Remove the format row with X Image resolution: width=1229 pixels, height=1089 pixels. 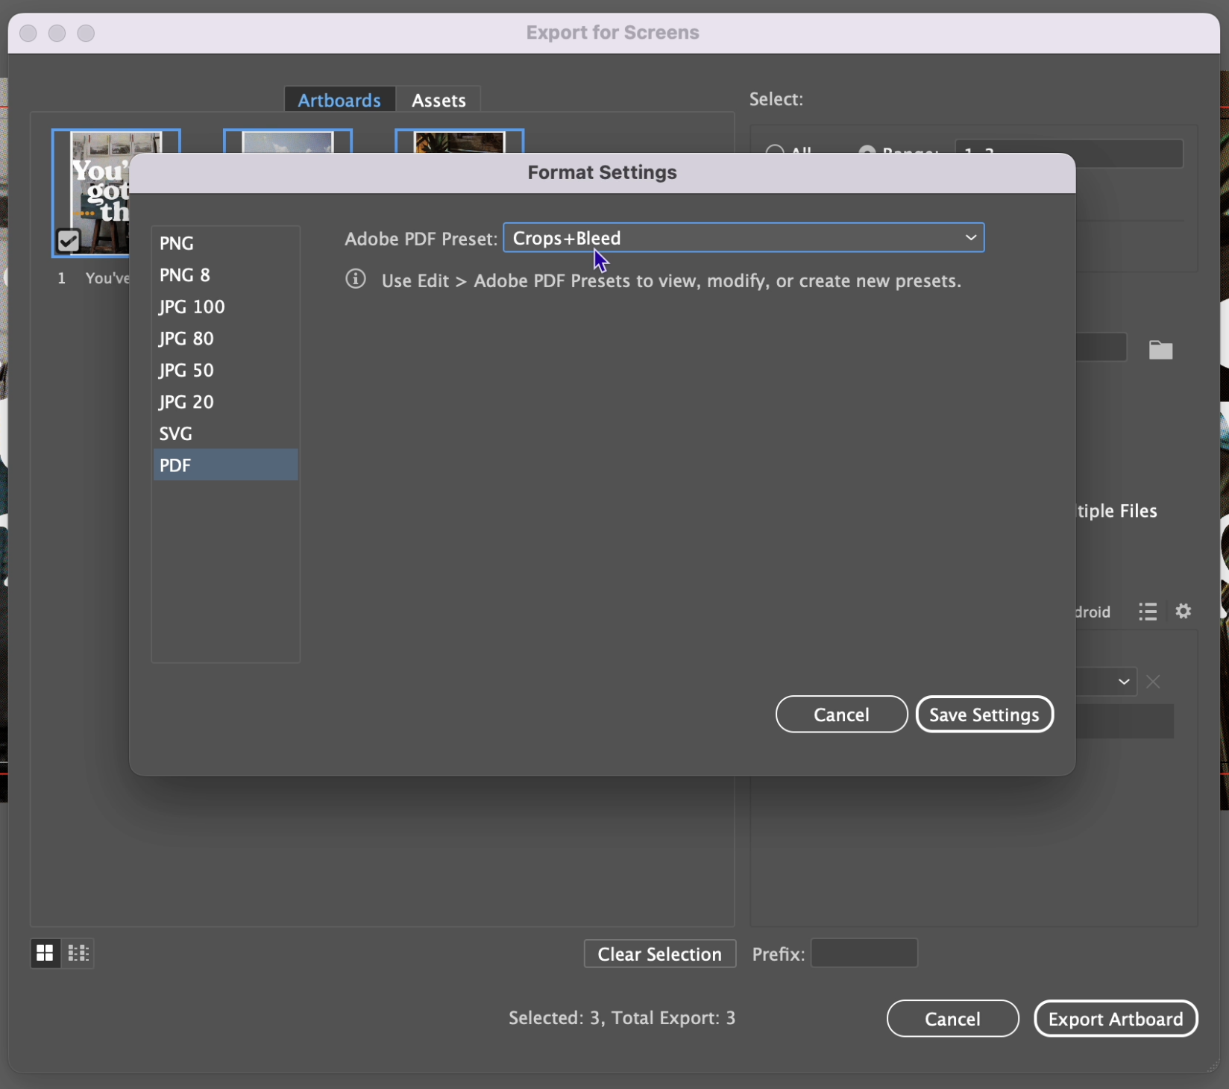[1153, 682]
